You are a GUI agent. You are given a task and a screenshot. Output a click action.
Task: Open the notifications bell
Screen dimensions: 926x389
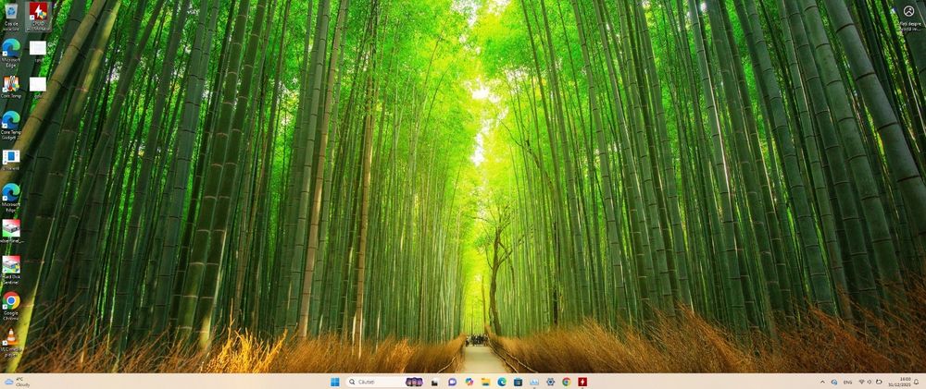[917, 382]
